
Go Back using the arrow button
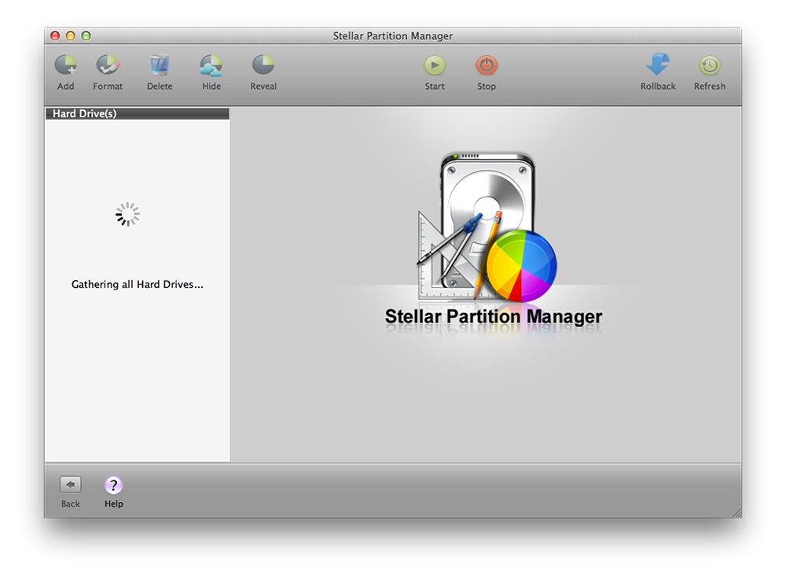tap(70, 485)
